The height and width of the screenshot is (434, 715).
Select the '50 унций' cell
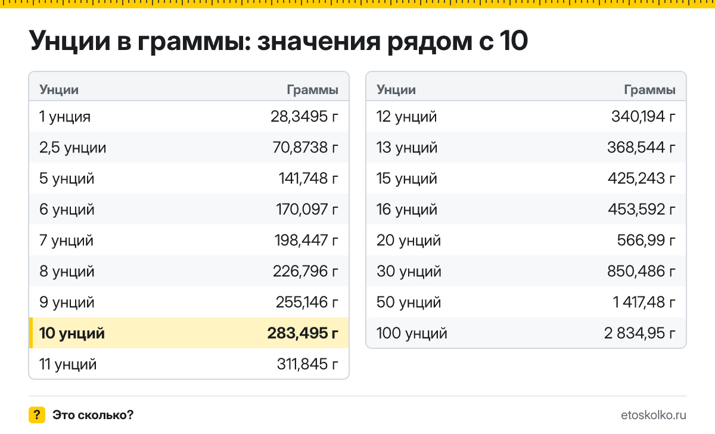(409, 302)
